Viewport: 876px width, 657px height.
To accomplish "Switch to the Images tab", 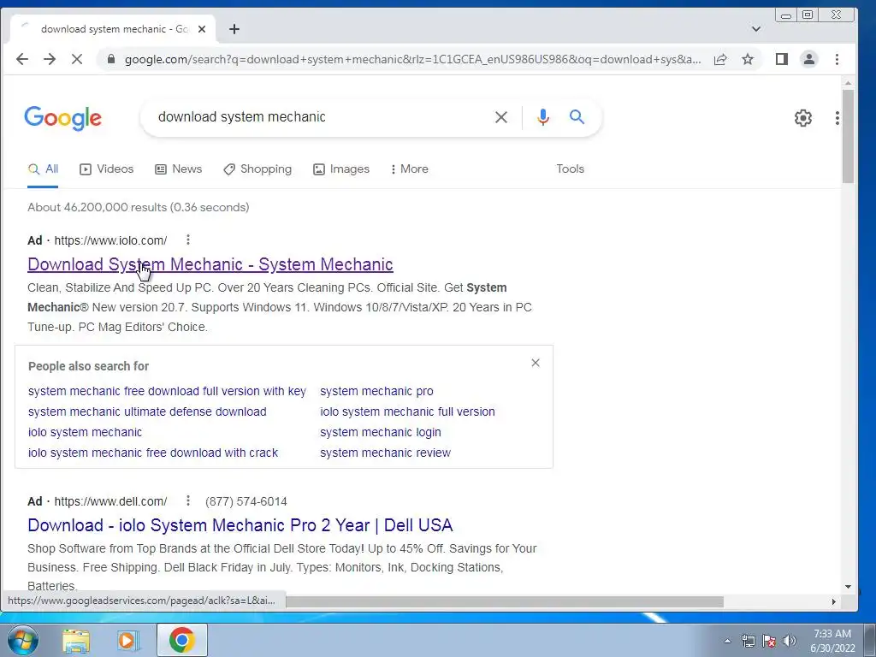I will (341, 169).
